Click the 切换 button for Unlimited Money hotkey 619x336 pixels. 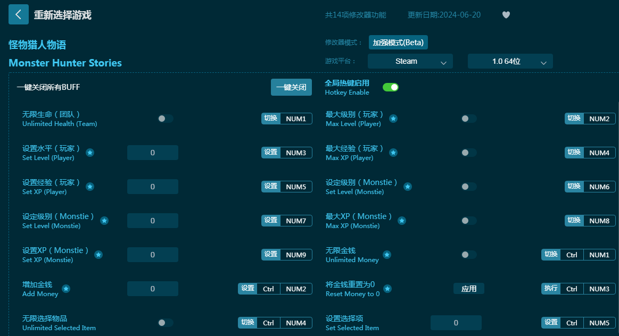551,254
